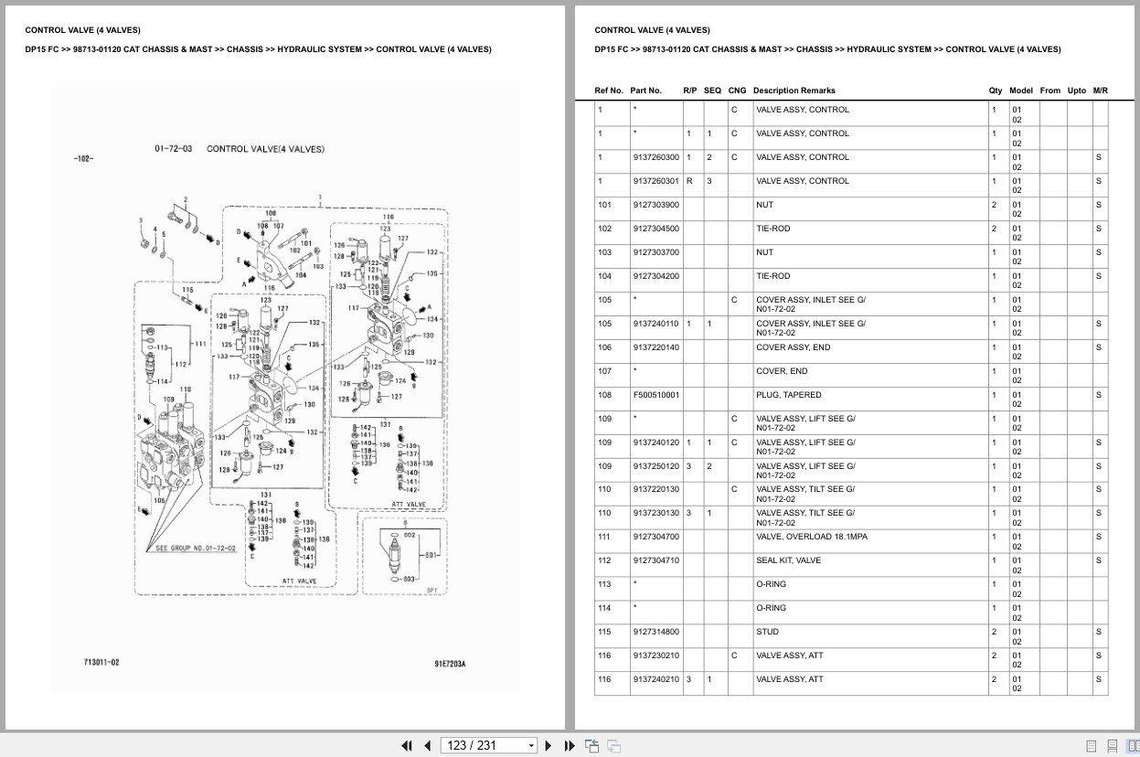Click the PLUG, TAPERED description

[788, 395]
